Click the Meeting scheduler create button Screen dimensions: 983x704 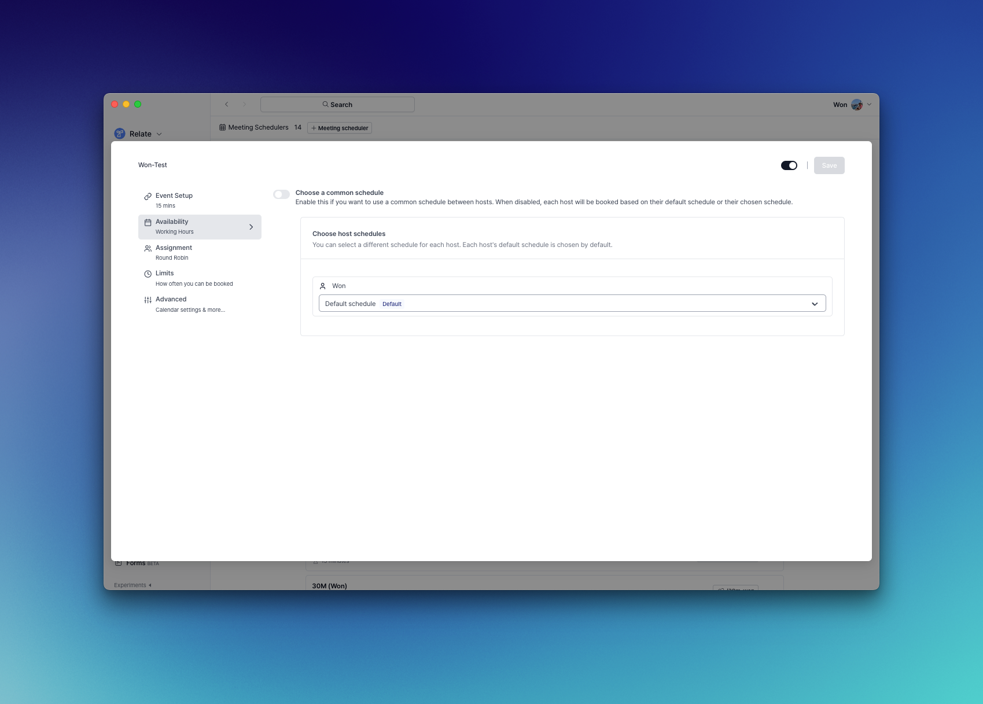[340, 128]
